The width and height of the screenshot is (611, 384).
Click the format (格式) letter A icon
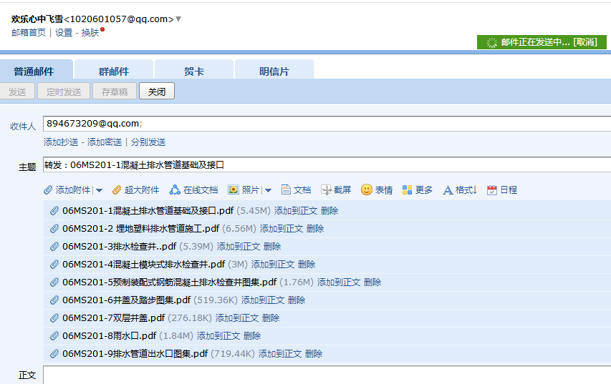coord(448,190)
